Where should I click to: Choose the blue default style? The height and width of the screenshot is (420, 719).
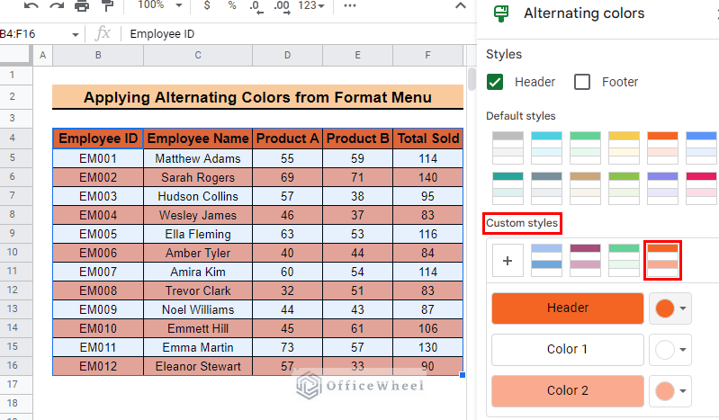(701, 147)
